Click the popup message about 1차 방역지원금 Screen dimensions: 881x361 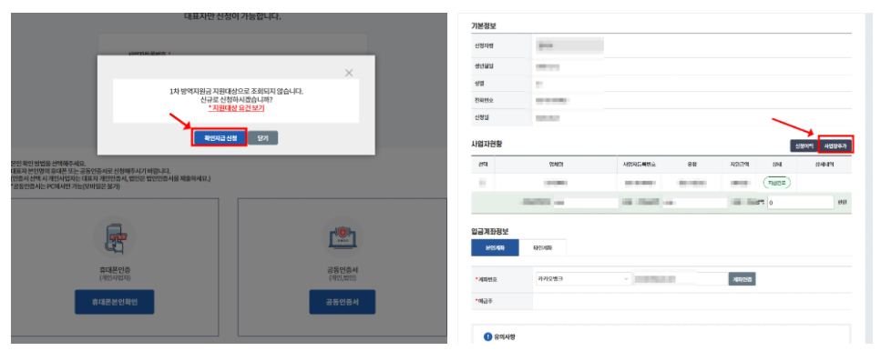(x=236, y=95)
